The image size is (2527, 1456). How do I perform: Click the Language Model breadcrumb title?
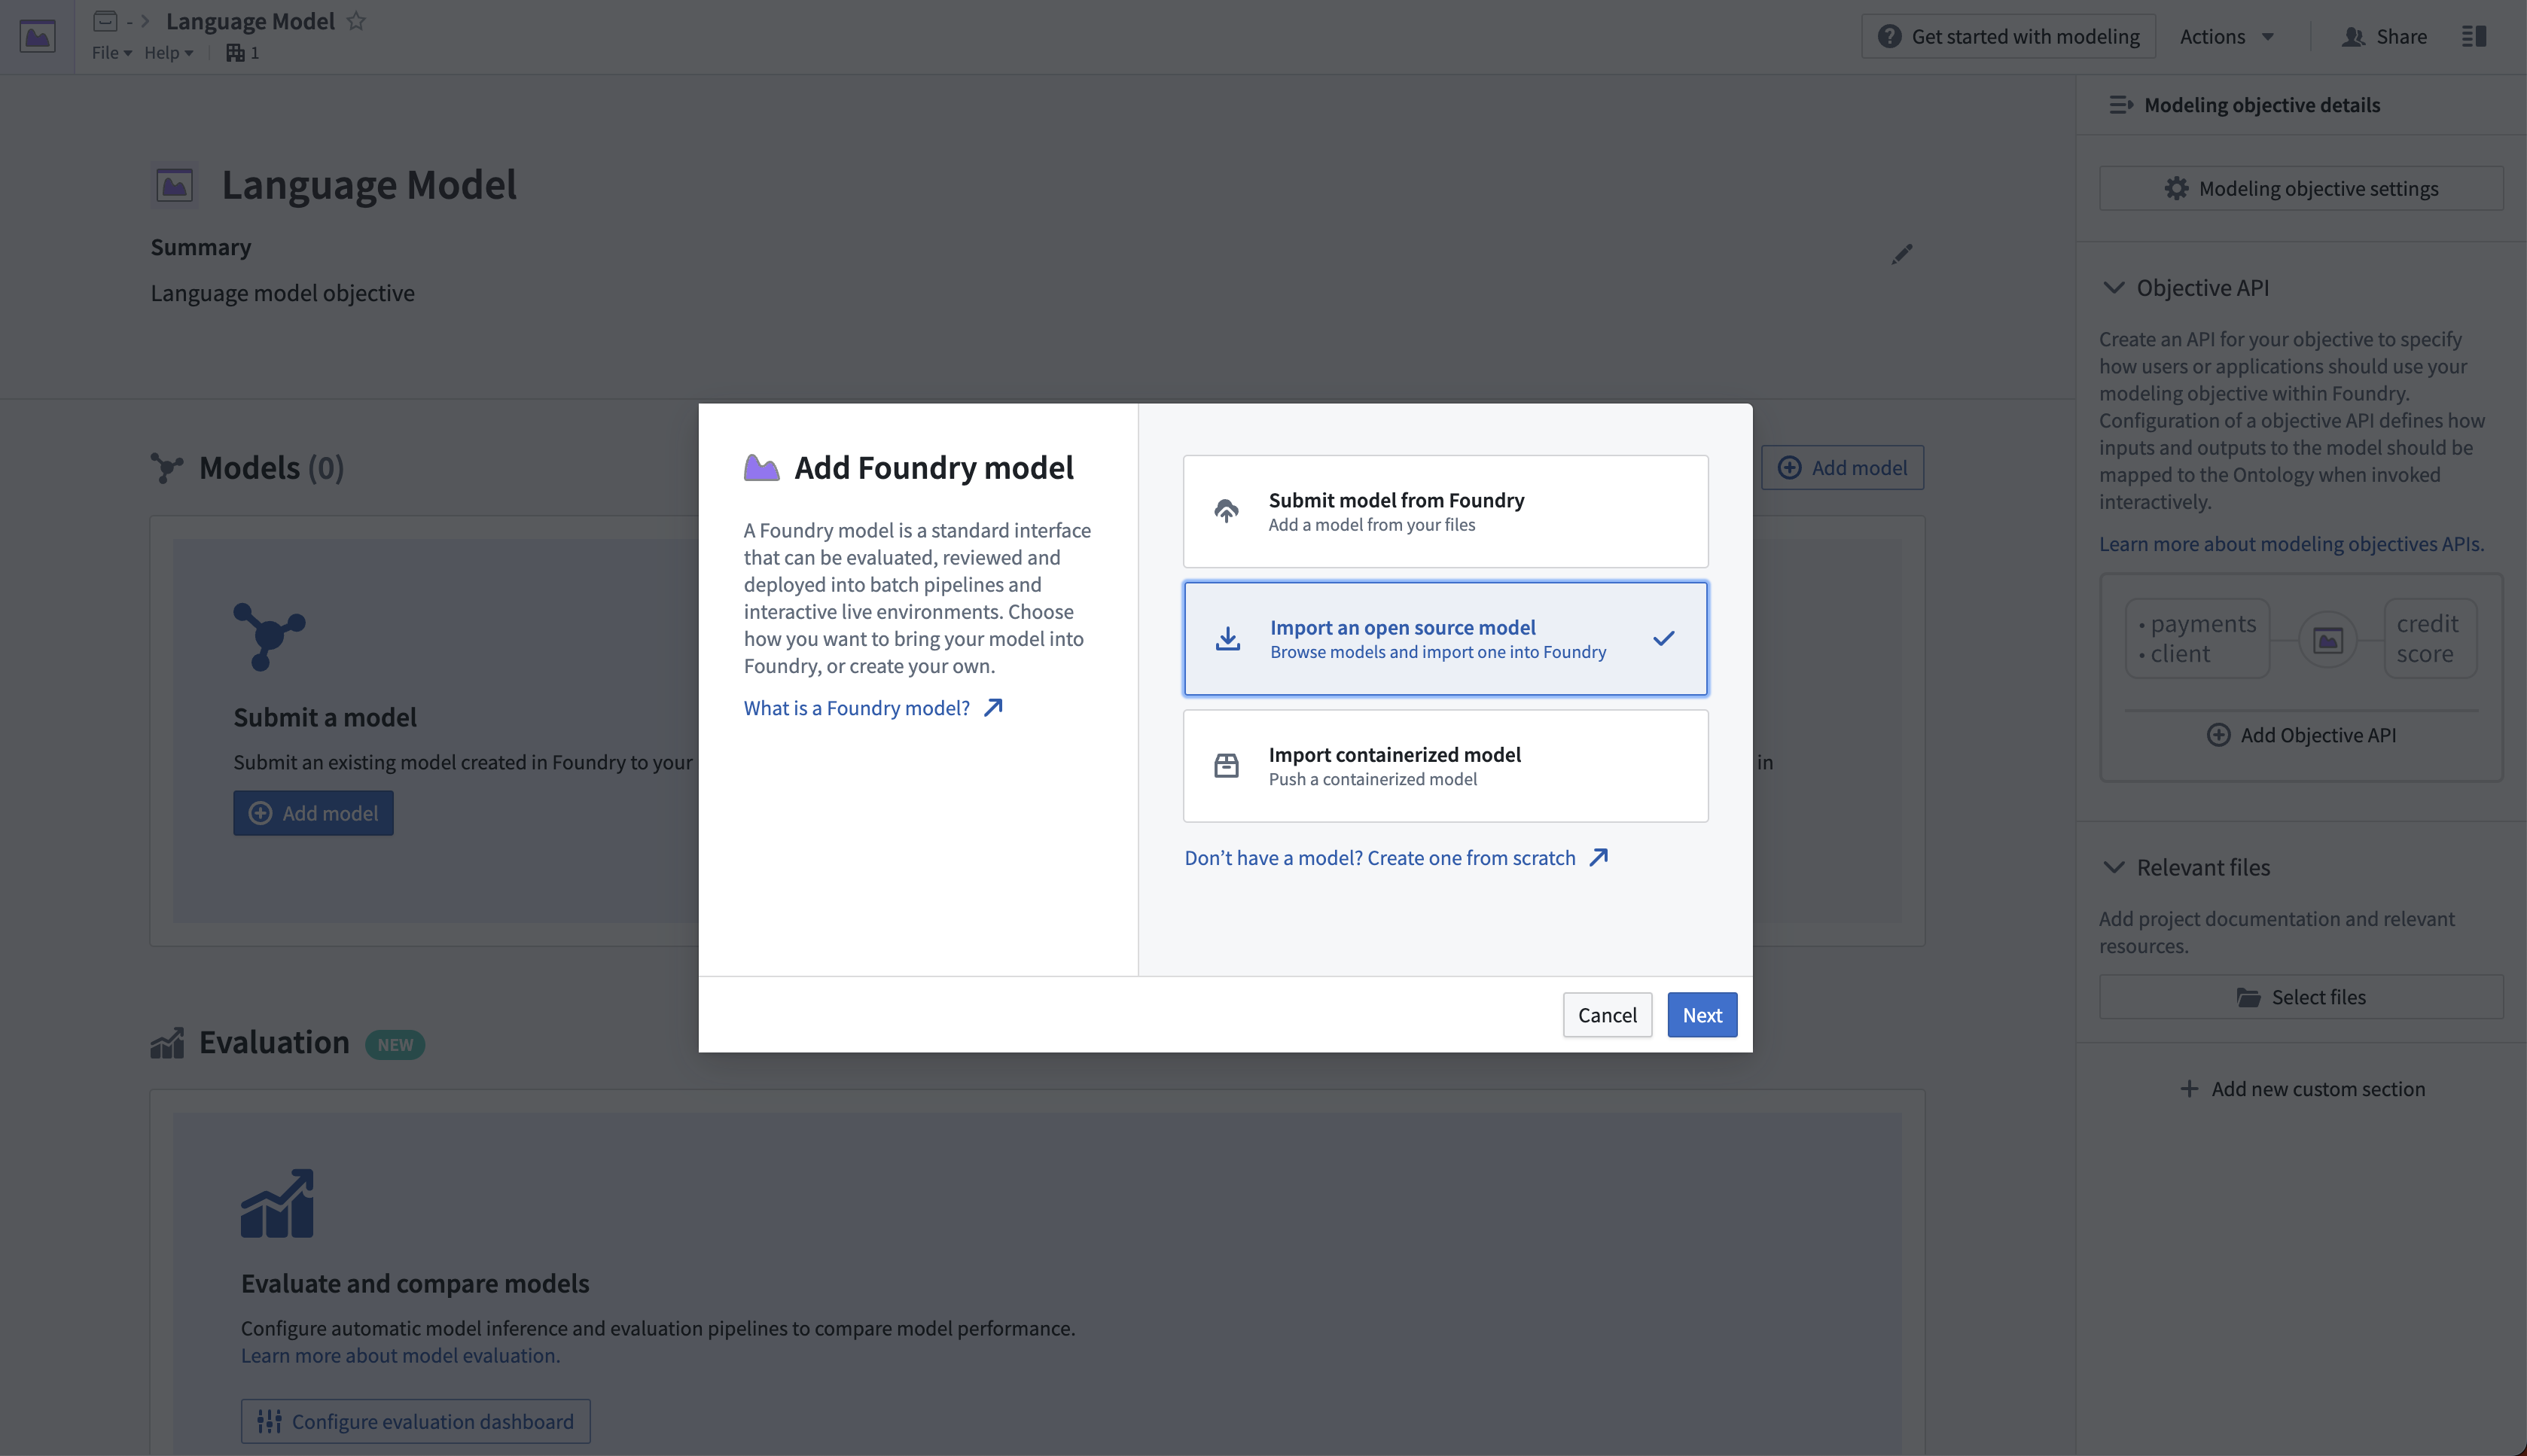click(250, 21)
